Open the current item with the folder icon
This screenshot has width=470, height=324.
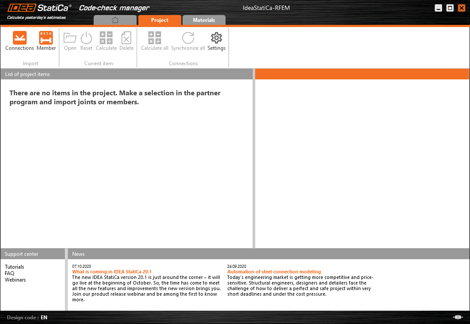point(70,41)
